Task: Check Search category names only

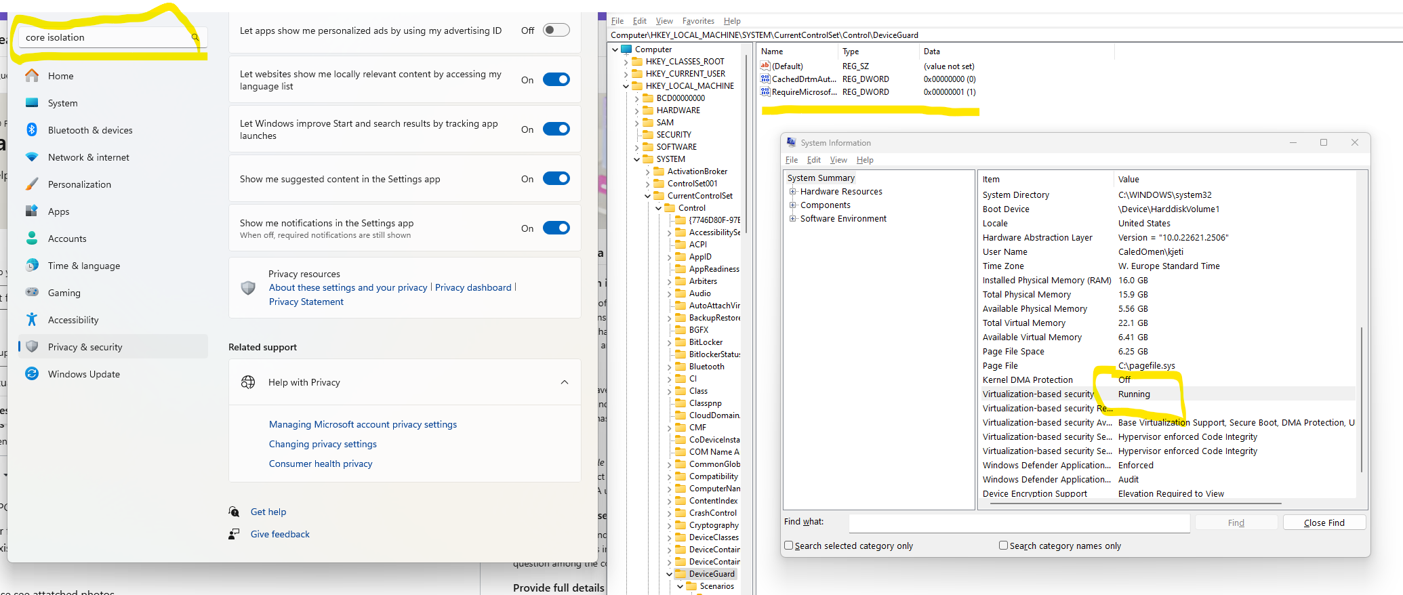Action: point(1003,546)
